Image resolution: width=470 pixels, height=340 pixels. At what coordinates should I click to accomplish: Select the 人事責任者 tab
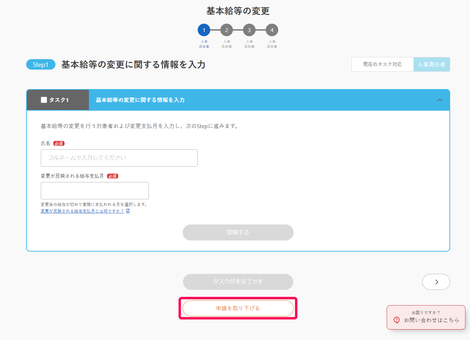pyautogui.click(x=432, y=64)
